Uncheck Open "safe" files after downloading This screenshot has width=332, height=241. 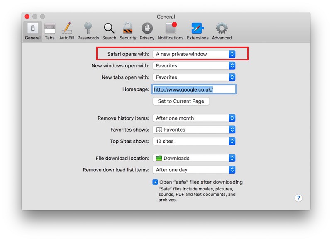coord(155,182)
